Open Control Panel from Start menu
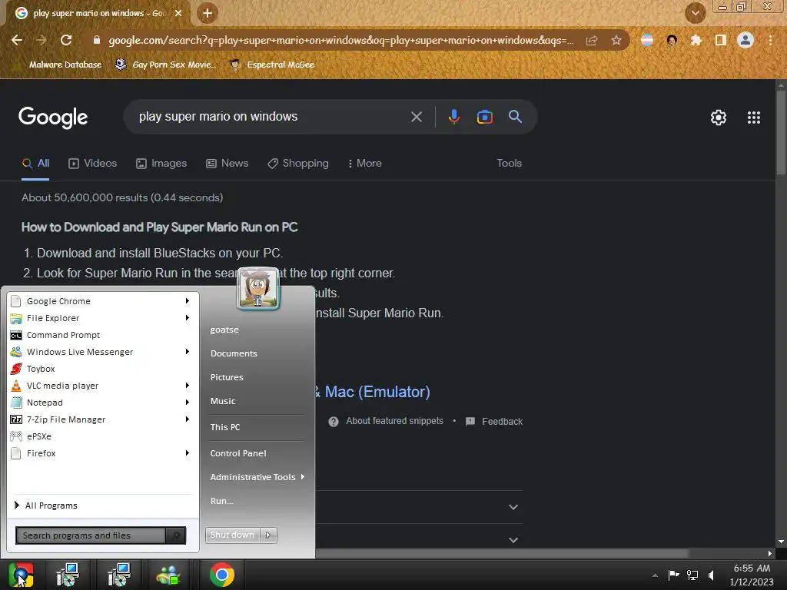The height and width of the screenshot is (590, 787). 238,453
